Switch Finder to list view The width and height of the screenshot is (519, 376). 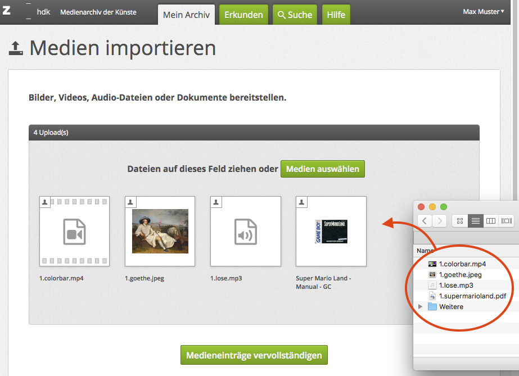coord(476,221)
